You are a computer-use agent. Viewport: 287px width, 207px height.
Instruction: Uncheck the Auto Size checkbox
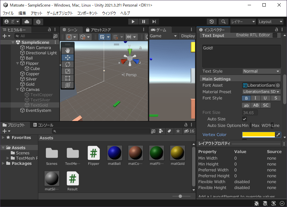[244, 119]
